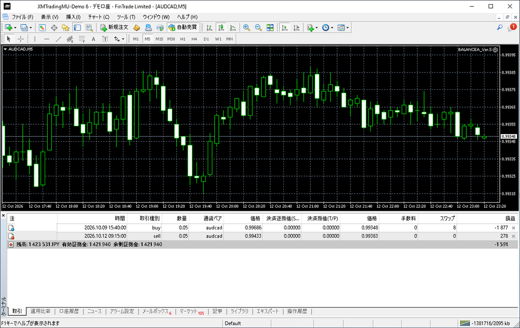Select the Fibonacci retracement tool
The image size is (520, 328).
pos(82,39)
